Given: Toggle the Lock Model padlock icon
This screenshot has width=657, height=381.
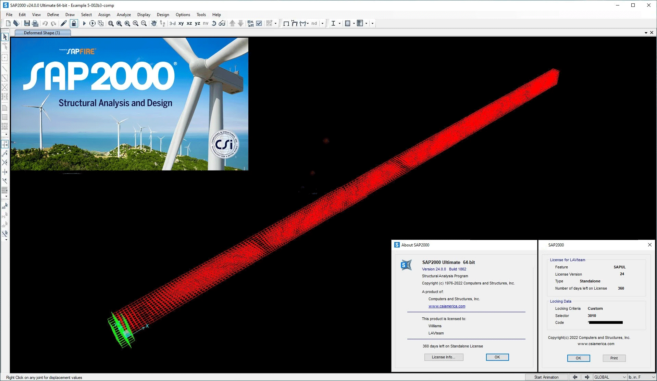Looking at the screenshot, I should (x=74, y=23).
